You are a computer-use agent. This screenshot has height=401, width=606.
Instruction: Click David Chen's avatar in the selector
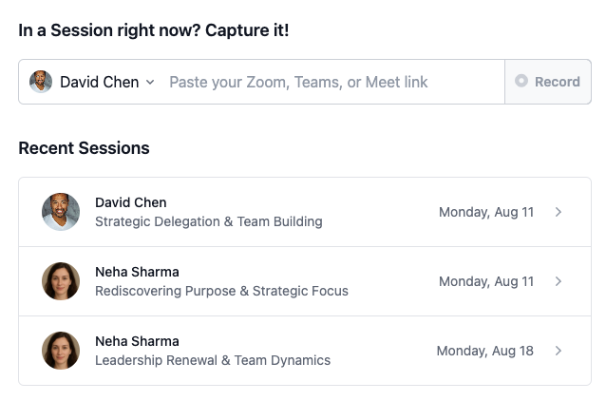[x=41, y=82]
